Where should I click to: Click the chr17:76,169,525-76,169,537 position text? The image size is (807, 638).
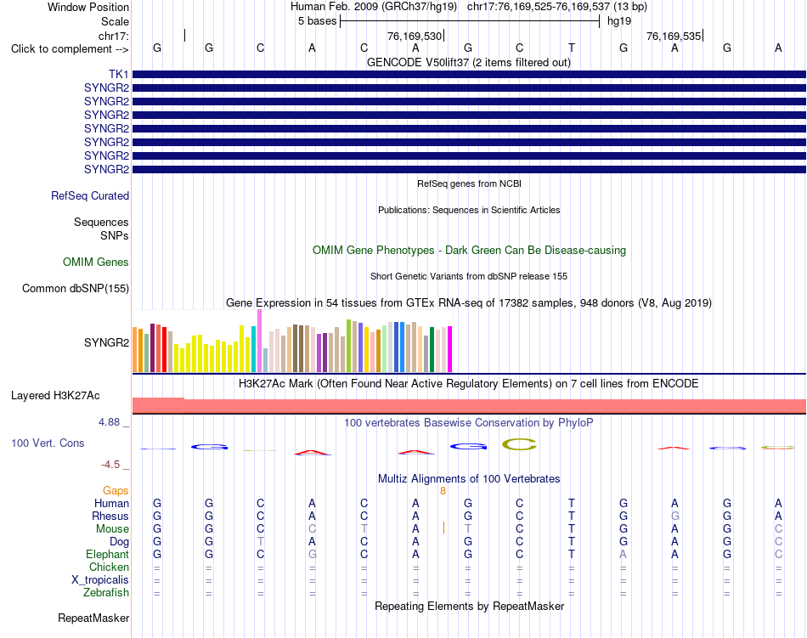pyautogui.click(x=539, y=7)
